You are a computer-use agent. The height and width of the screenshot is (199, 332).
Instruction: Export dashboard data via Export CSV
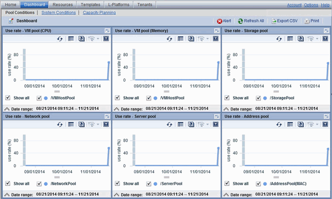click(x=284, y=21)
